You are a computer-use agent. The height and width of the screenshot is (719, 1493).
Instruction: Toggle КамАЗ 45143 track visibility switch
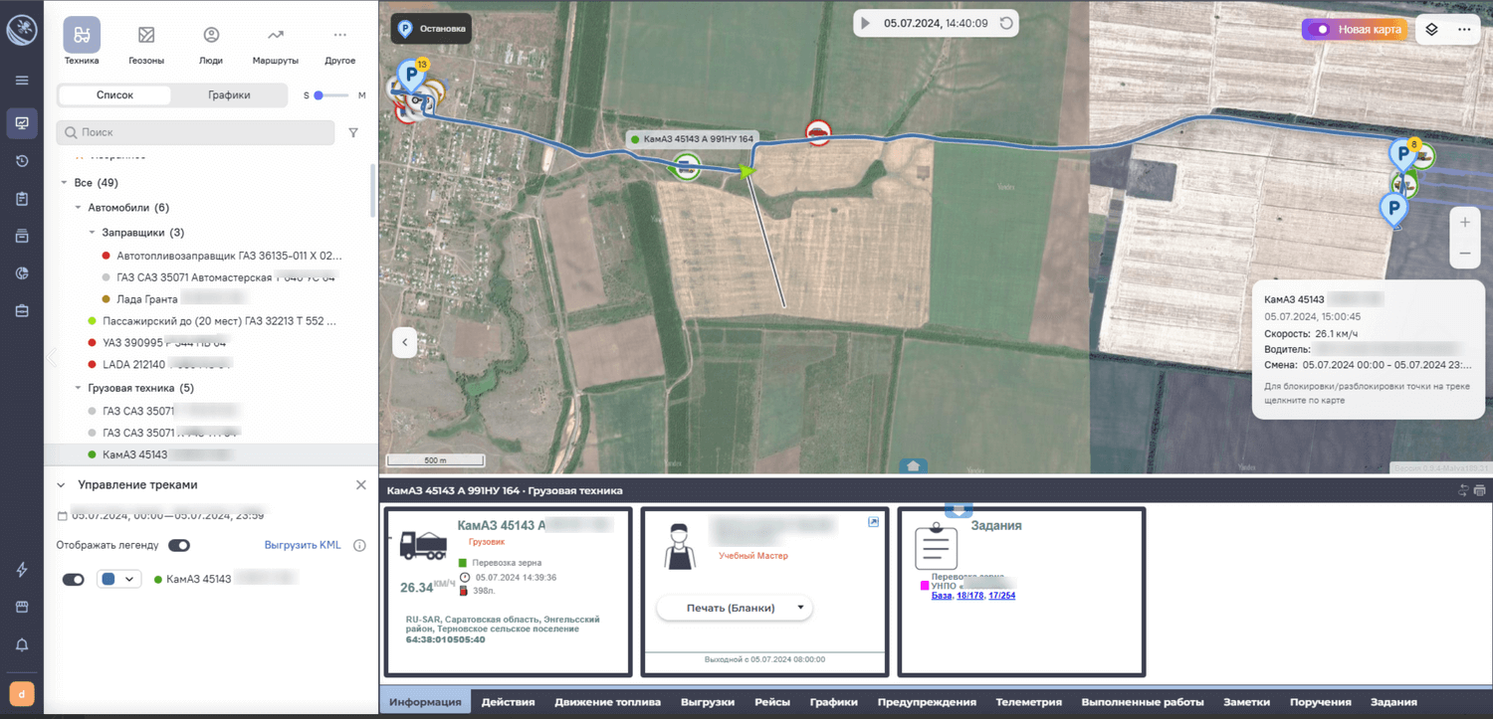click(74, 580)
